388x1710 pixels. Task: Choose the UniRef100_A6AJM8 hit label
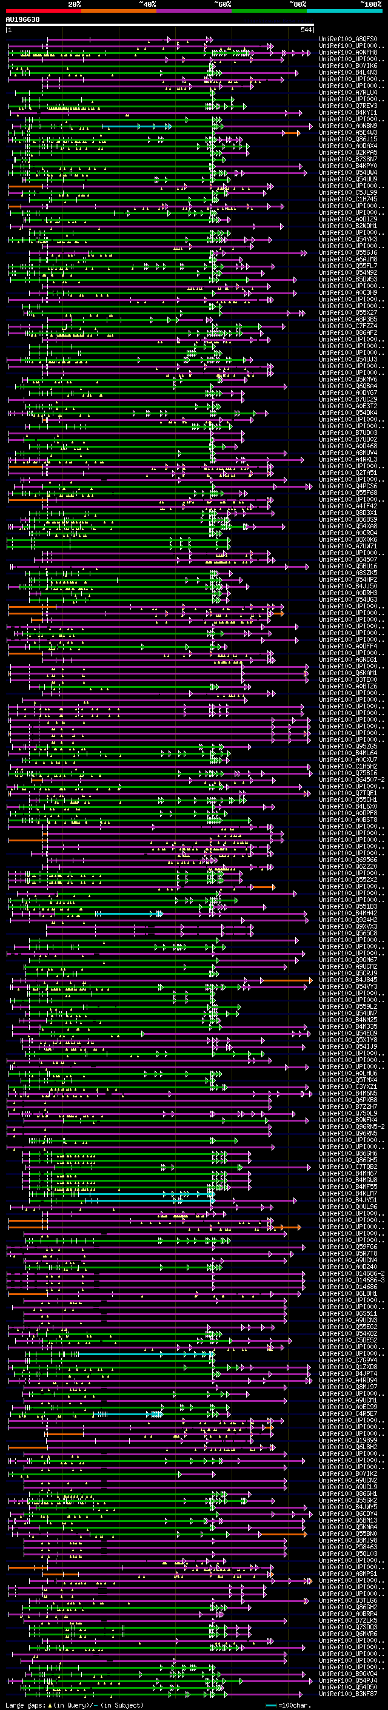[x=348, y=259]
